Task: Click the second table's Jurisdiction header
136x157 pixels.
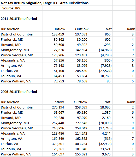Action: coord(10,102)
